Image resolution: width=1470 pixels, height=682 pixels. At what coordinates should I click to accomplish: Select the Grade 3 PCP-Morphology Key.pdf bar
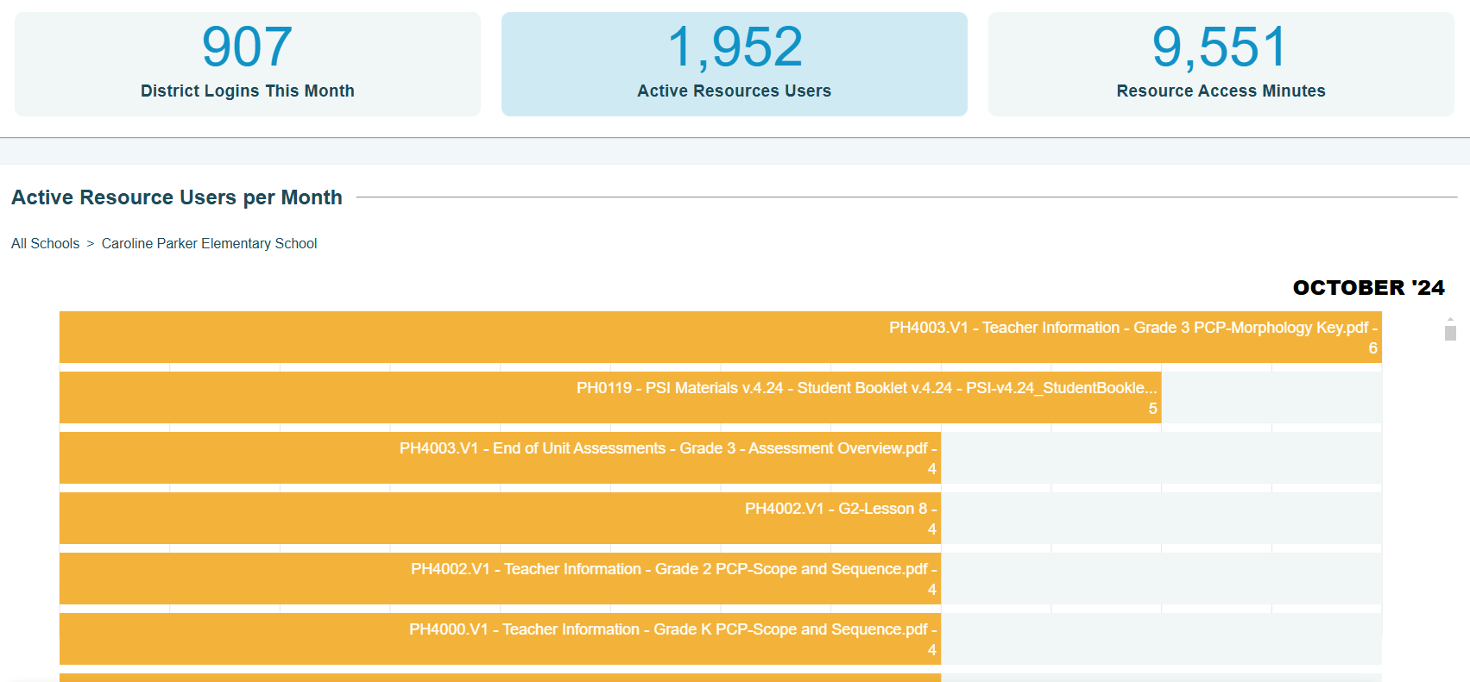(721, 337)
